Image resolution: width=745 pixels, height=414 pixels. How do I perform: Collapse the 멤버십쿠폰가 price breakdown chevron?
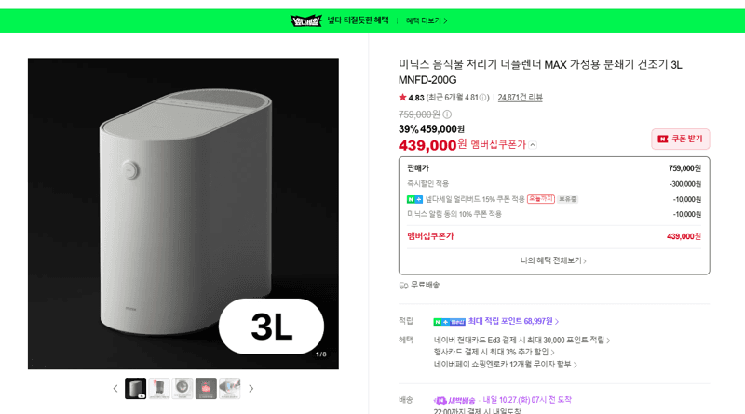click(x=533, y=145)
